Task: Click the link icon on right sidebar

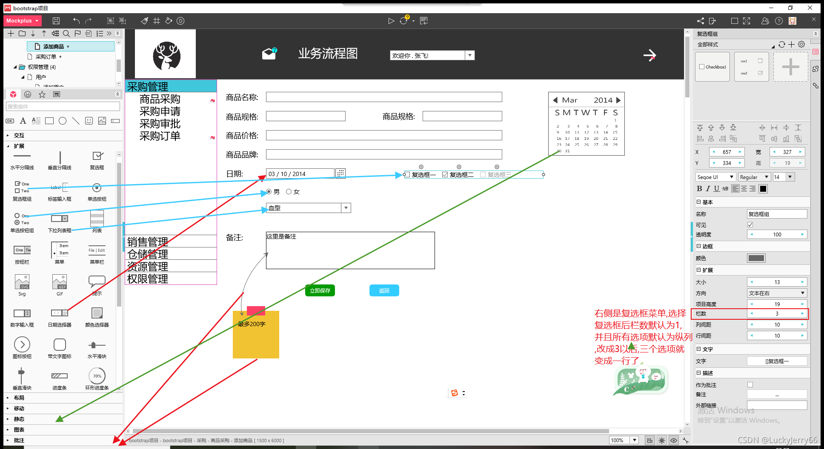Action: pyautogui.click(x=815, y=85)
